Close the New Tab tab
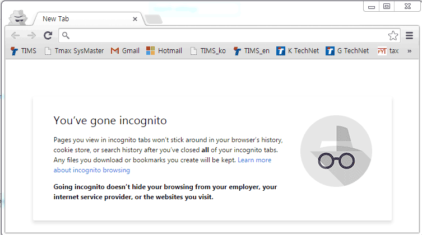Viewport: 422px width, 235px height. 135,19
